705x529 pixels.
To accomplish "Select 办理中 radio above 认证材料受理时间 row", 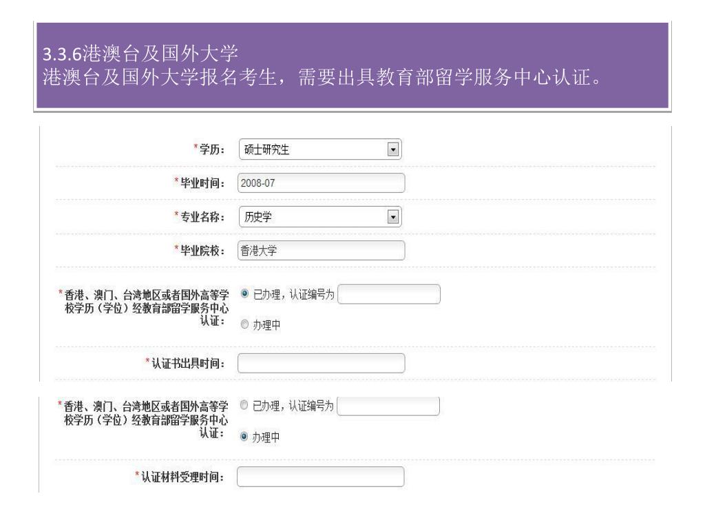I will point(244,436).
